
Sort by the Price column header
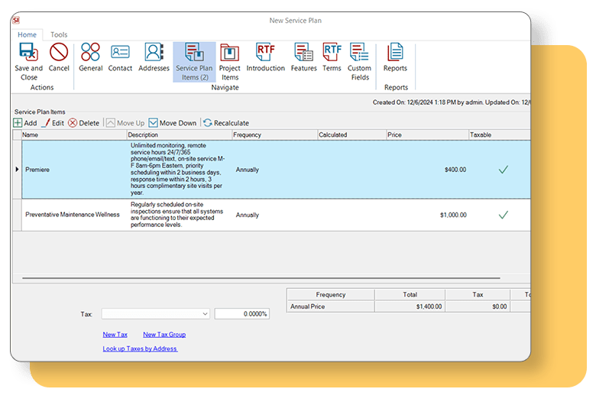click(427, 135)
